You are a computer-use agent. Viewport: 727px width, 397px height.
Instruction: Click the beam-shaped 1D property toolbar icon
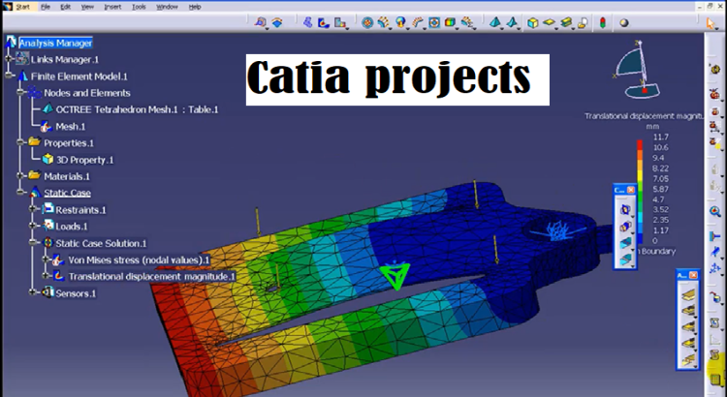[x=566, y=22]
